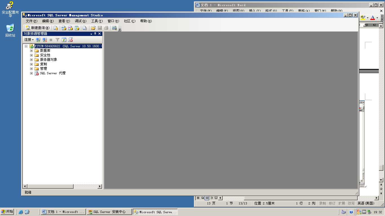Open the Object Explorer window position dropdown
This screenshot has height=216, width=385.
[x=91, y=34]
